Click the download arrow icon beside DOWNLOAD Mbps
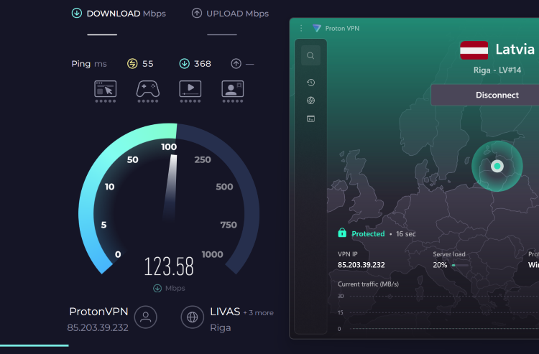Viewport: 539px width, 354px height. click(x=77, y=14)
